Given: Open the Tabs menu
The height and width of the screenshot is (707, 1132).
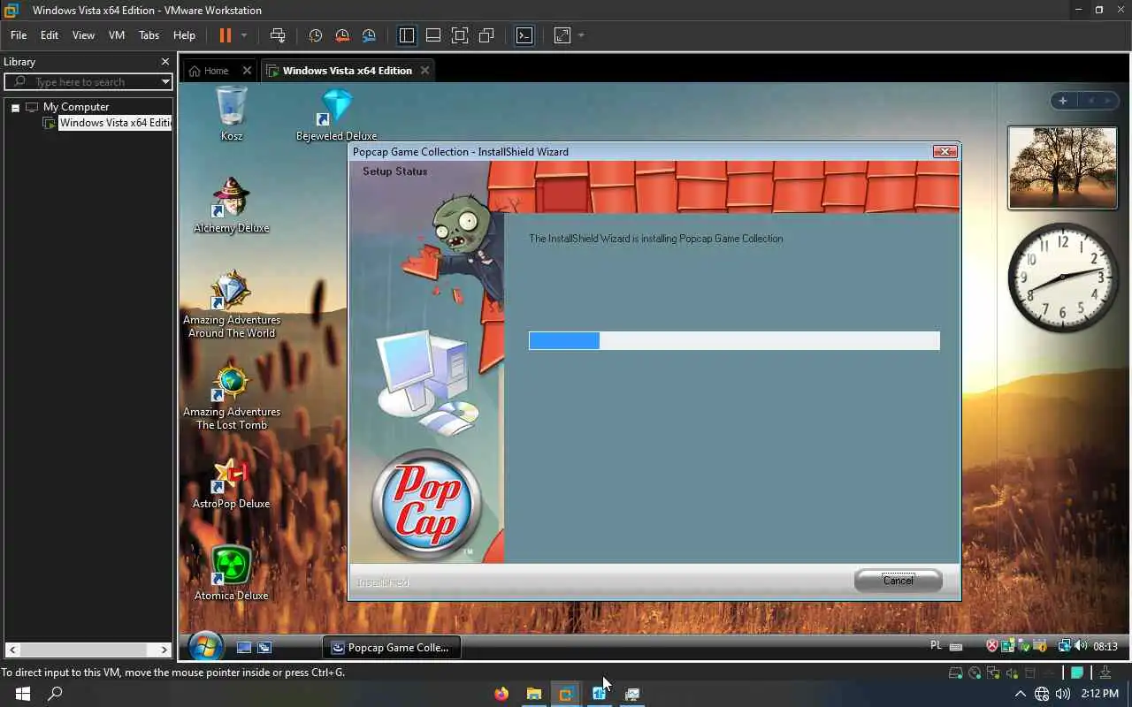Looking at the screenshot, I should pos(149,35).
